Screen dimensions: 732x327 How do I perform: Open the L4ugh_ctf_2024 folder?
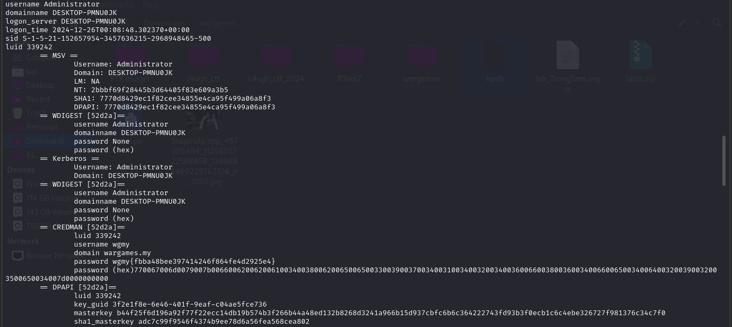276,56
